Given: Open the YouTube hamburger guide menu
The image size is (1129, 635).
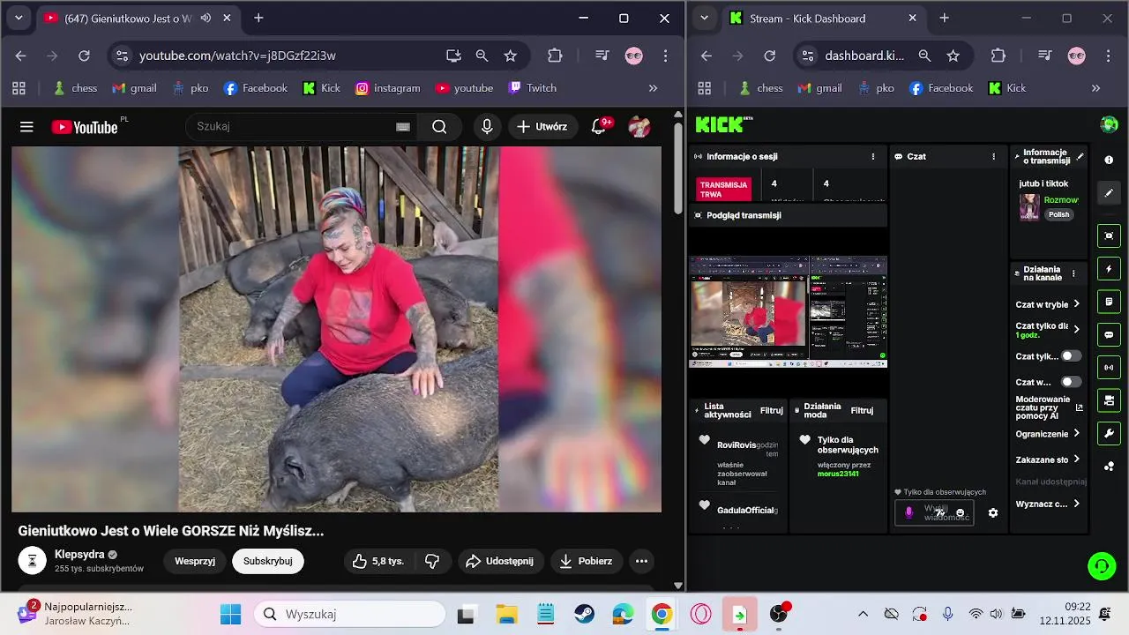Looking at the screenshot, I should (26, 127).
